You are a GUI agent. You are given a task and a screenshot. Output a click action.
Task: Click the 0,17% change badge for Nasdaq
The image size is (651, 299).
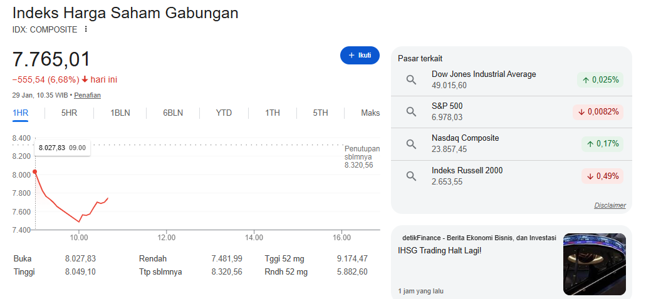coord(602,144)
